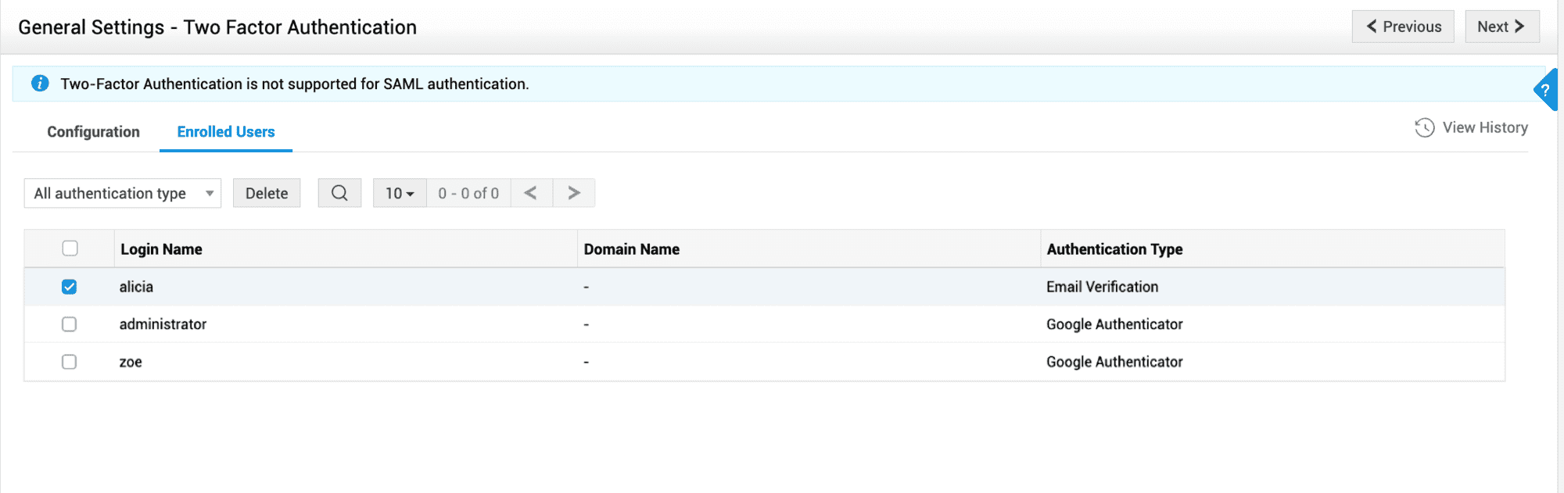
Task: Uncheck the alicia user checkbox
Action: tap(70, 287)
